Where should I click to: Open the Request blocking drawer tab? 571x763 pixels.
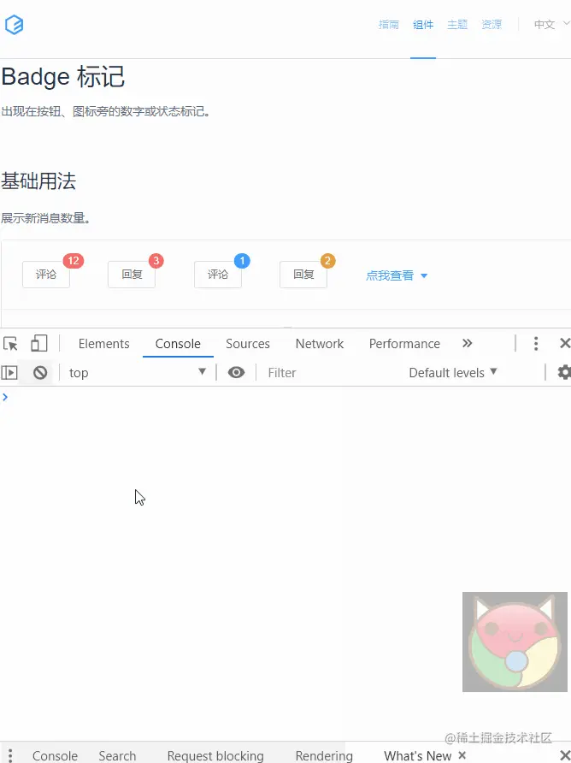215,755
